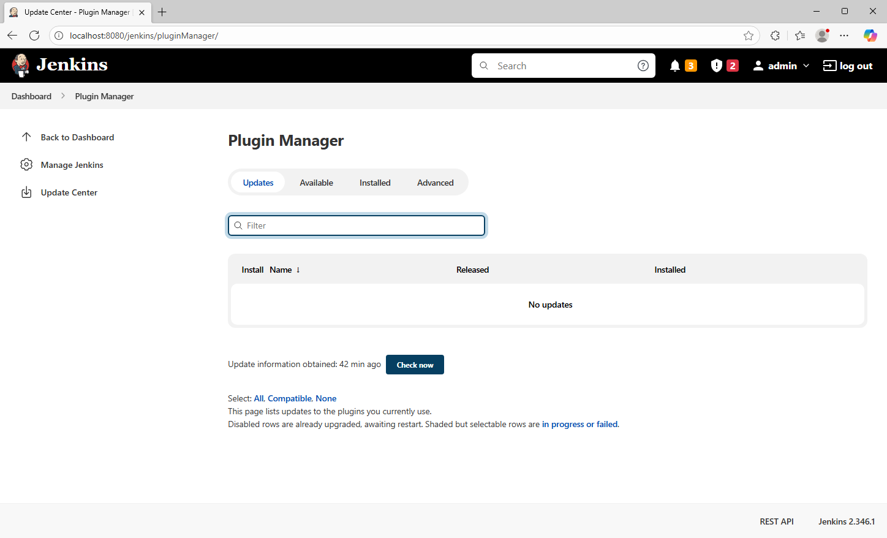Select the Update Center - Plugin Manager tab
The width and height of the screenshot is (887, 538).
click(77, 12)
